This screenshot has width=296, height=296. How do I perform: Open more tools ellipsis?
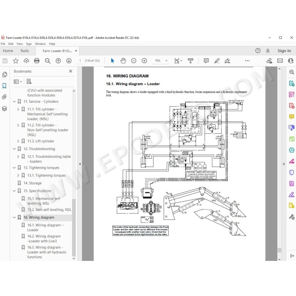pyautogui.click(x=247, y=61)
